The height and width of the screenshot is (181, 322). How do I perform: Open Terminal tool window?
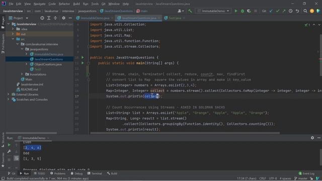click(x=95, y=173)
